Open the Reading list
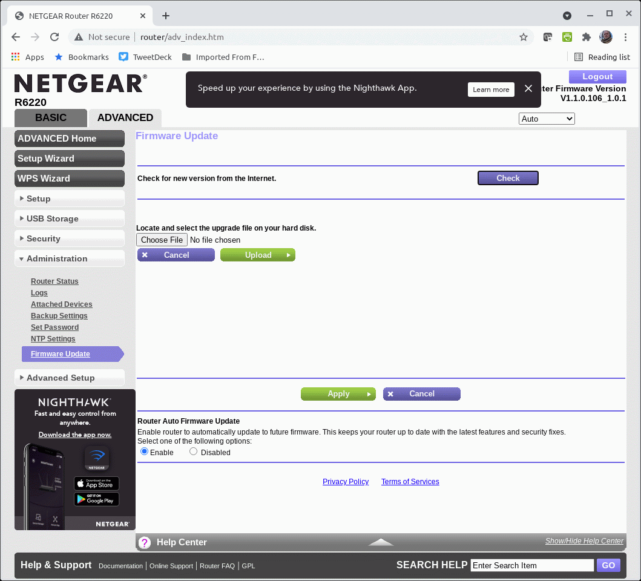The height and width of the screenshot is (581, 641). [602, 57]
